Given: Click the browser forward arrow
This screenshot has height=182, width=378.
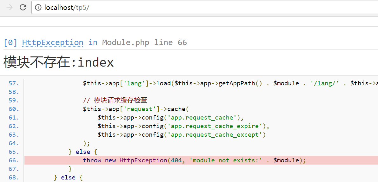Looking at the screenshot, I should pos(10,8).
